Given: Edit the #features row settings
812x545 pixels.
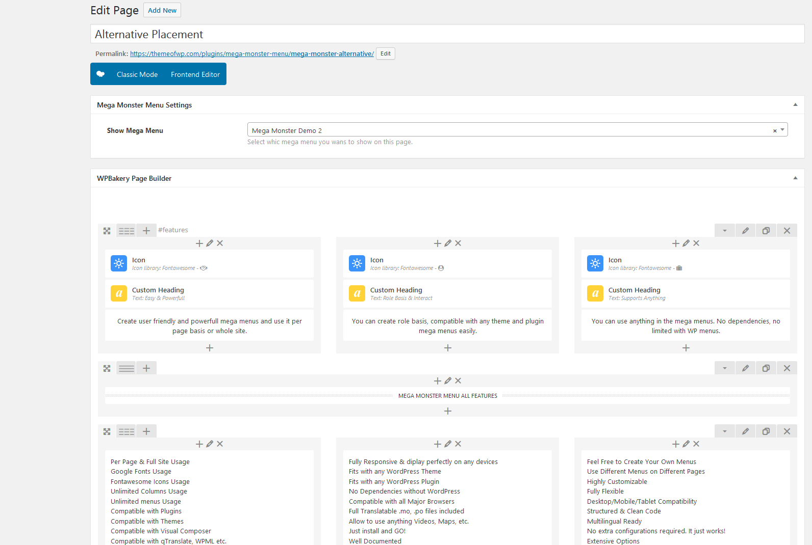Looking at the screenshot, I should click(x=745, y=231).
